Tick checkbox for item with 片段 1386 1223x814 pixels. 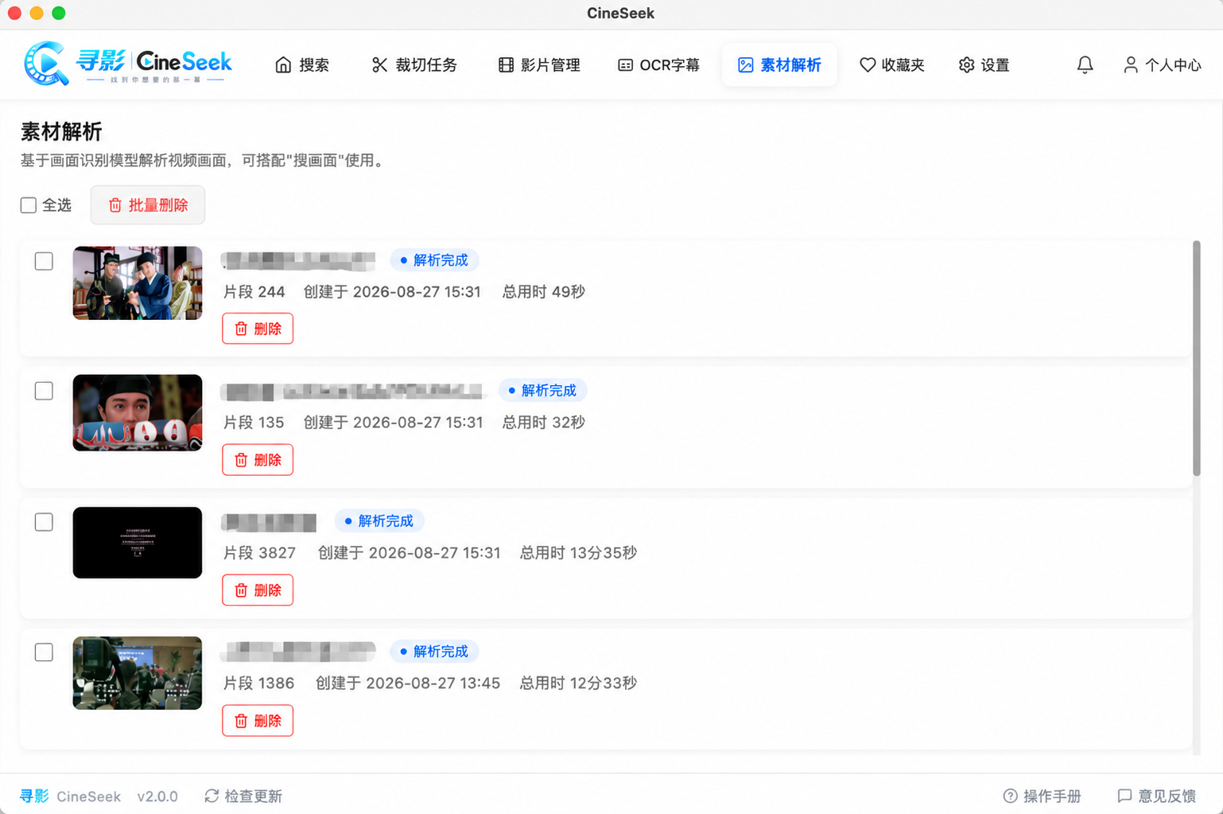click(44, 652)
